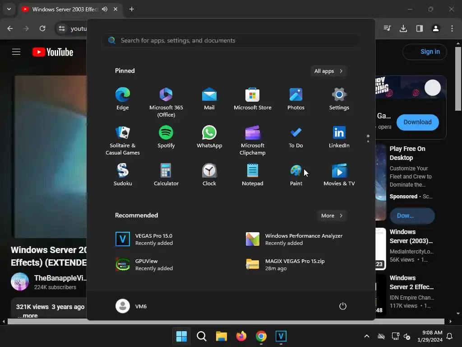Open Settings from pinned apps
462x347 pixels.
(x=339, y=99)
